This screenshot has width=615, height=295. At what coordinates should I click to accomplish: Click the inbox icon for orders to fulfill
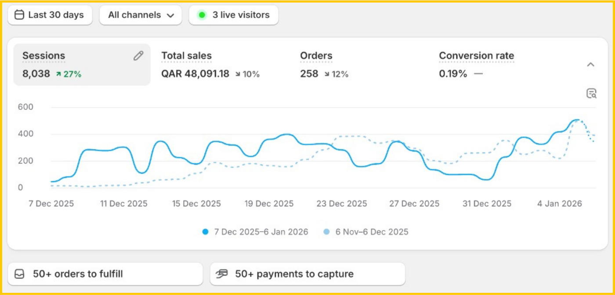19,274
